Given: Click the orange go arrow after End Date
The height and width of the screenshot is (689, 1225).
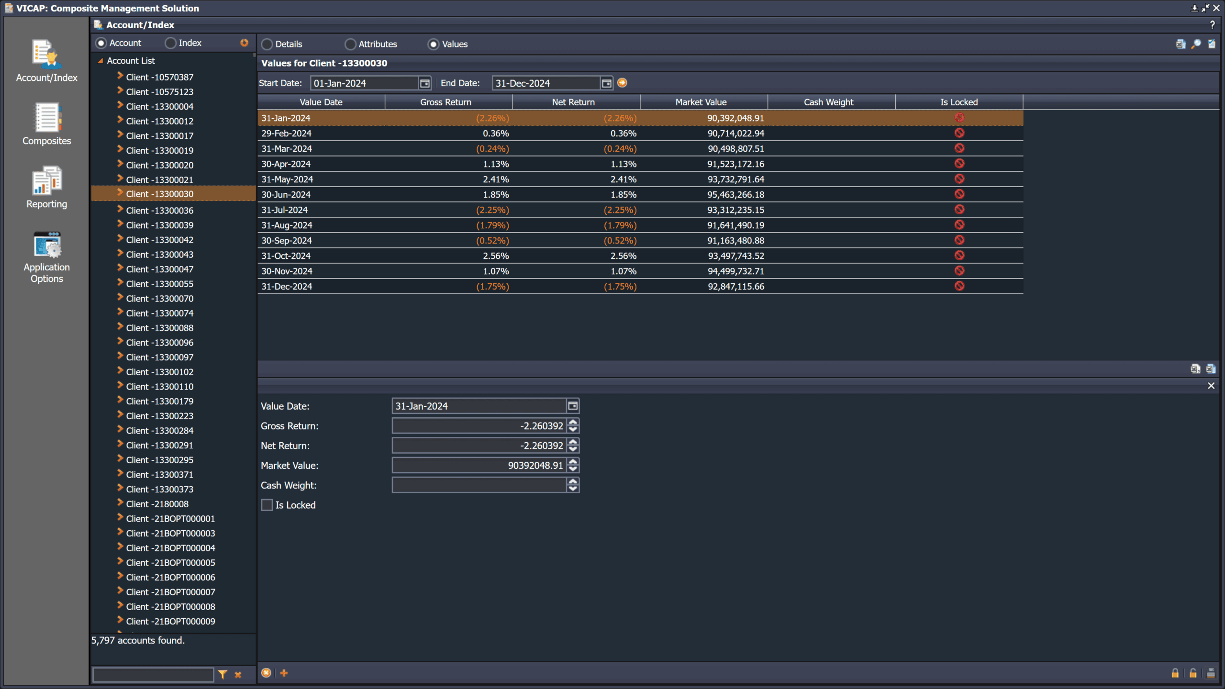Looking at the screenshot, I should click(x=622, y=83).
